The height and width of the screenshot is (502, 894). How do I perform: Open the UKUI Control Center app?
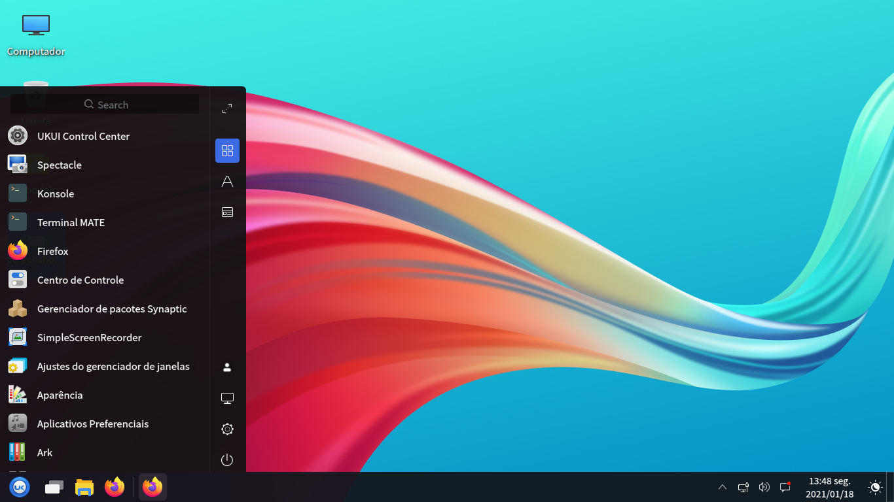83,136
